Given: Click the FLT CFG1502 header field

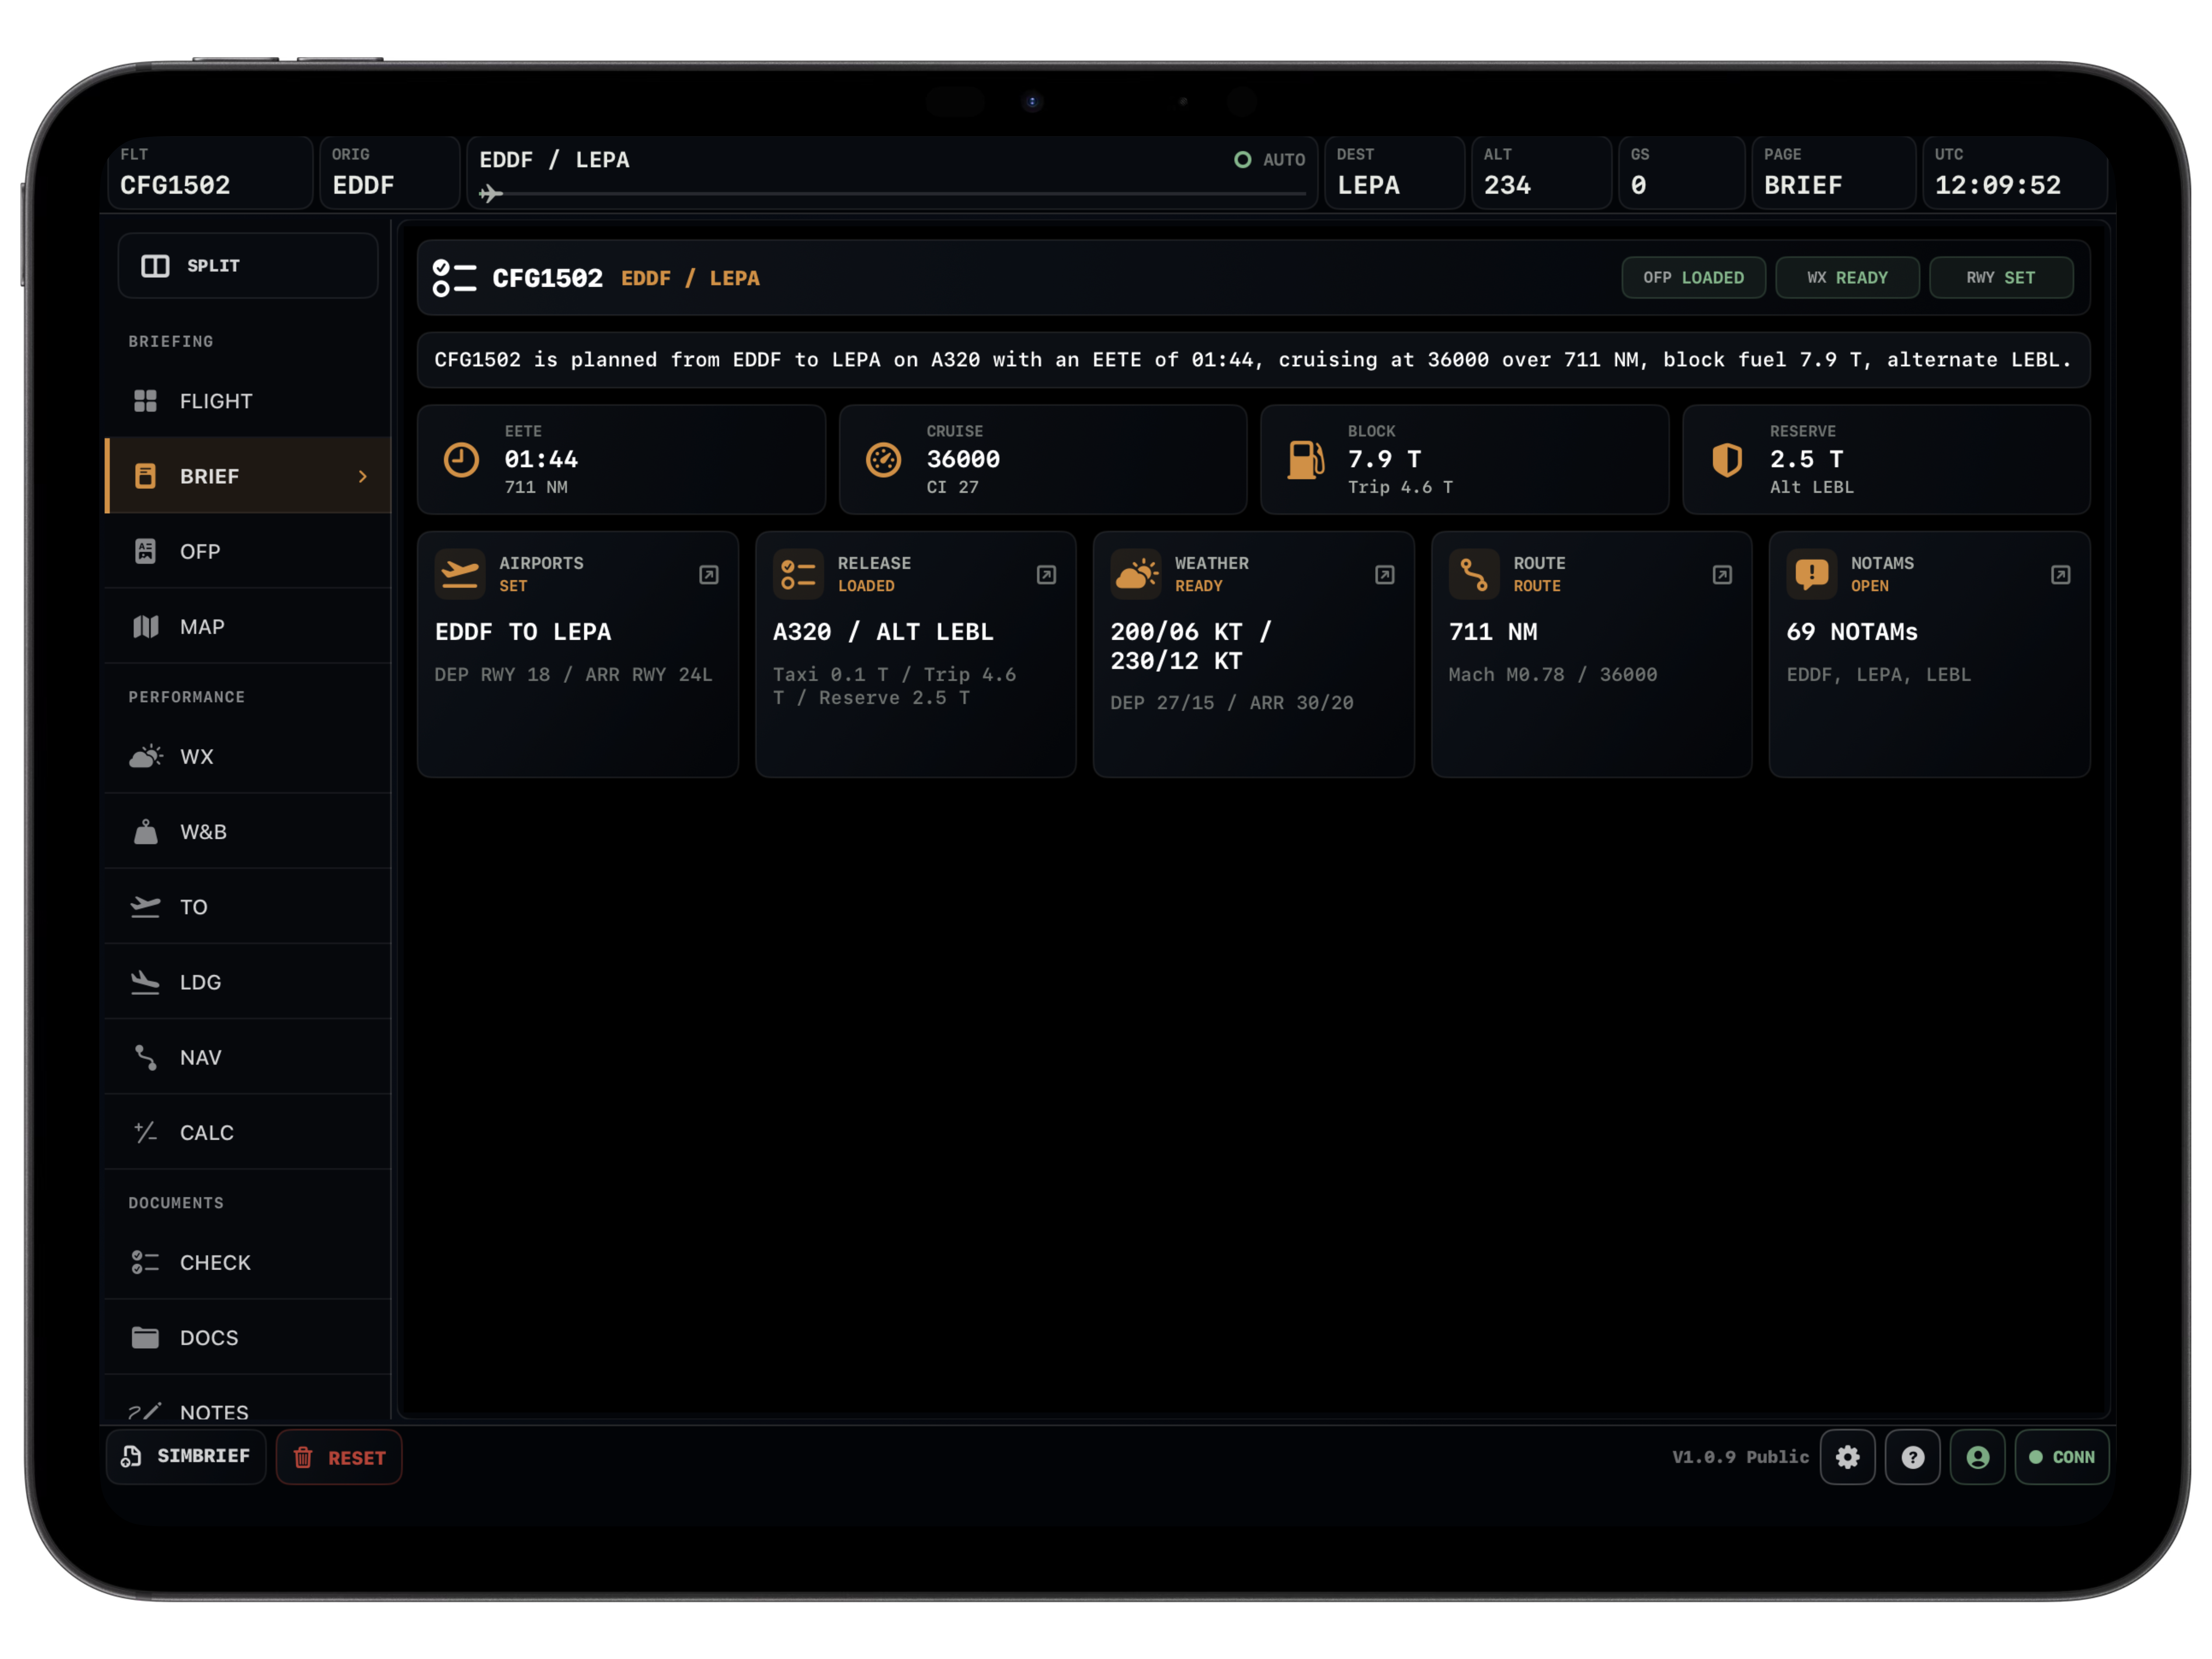Looking at the screenshot, I should tap(210, 173).
